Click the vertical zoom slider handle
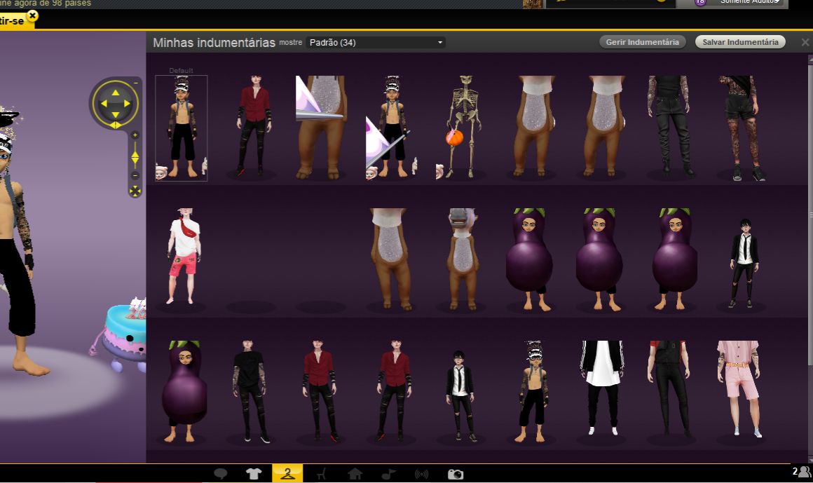This screenshot has width=813, height=483. coord(135,157)
